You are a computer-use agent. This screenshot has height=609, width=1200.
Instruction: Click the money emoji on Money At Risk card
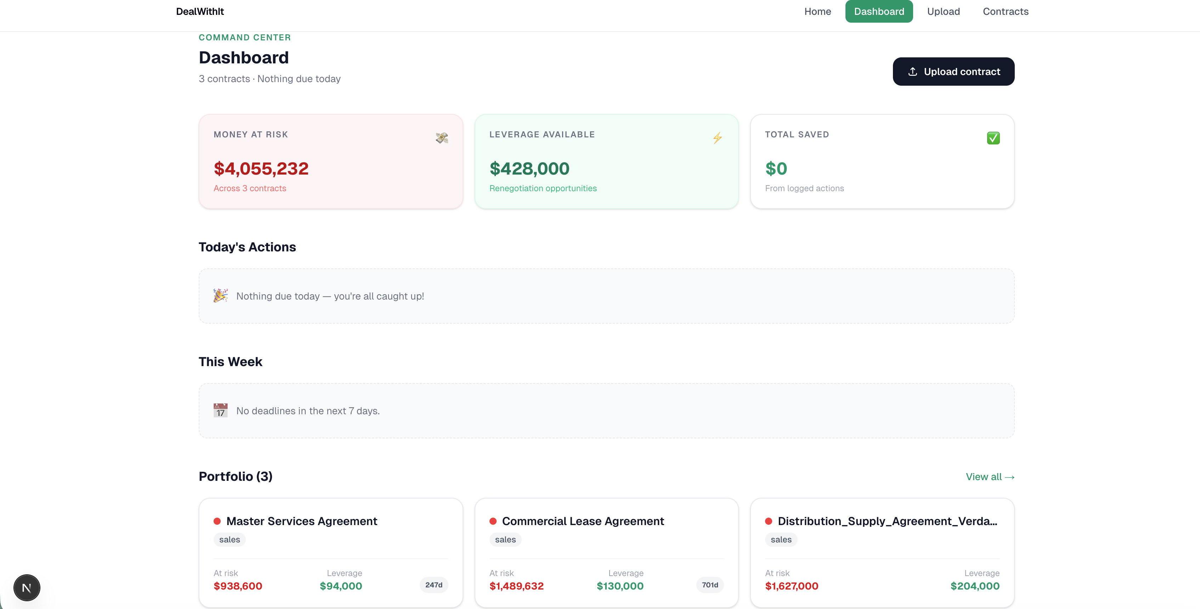[442, 138]
